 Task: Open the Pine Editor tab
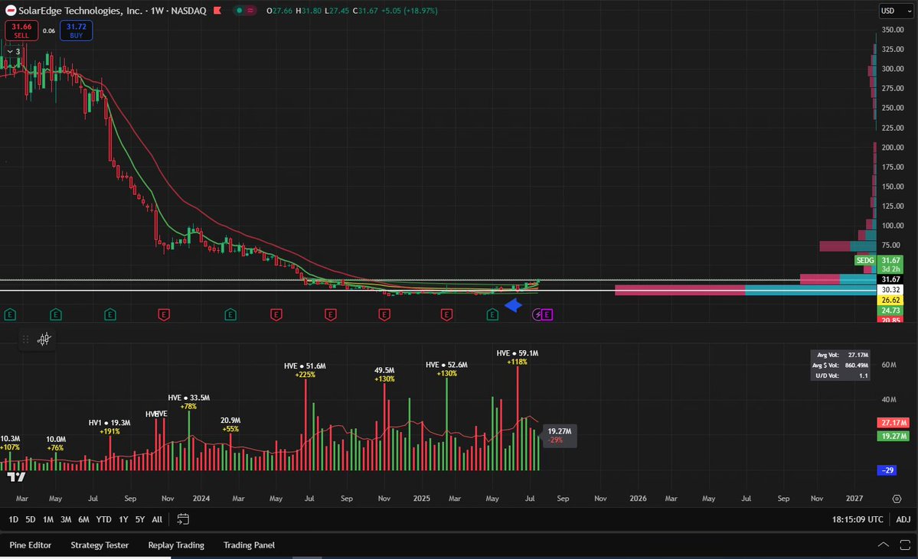tap(31, 545)
